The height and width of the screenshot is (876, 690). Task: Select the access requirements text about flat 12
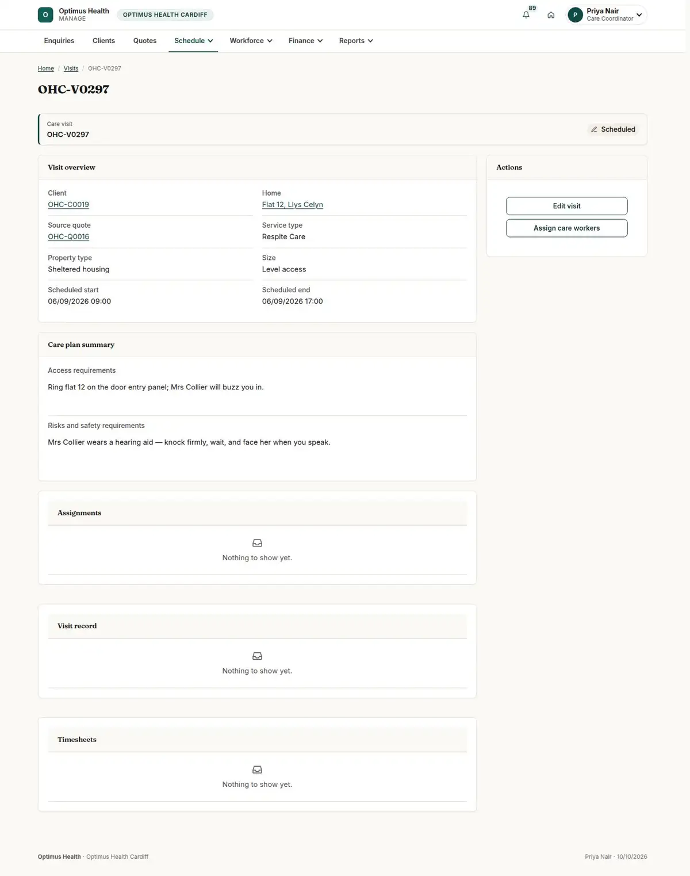156,387
